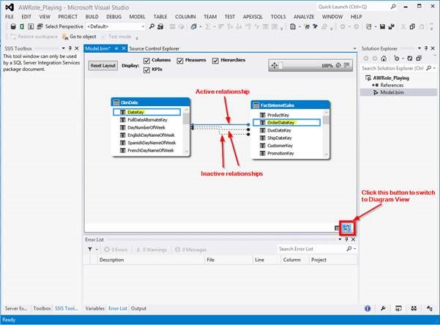The height and width of the screenshot is (325, 440).
Task: Click the perspectives stack icon beside Select Perspective
Action: point(40,26)
